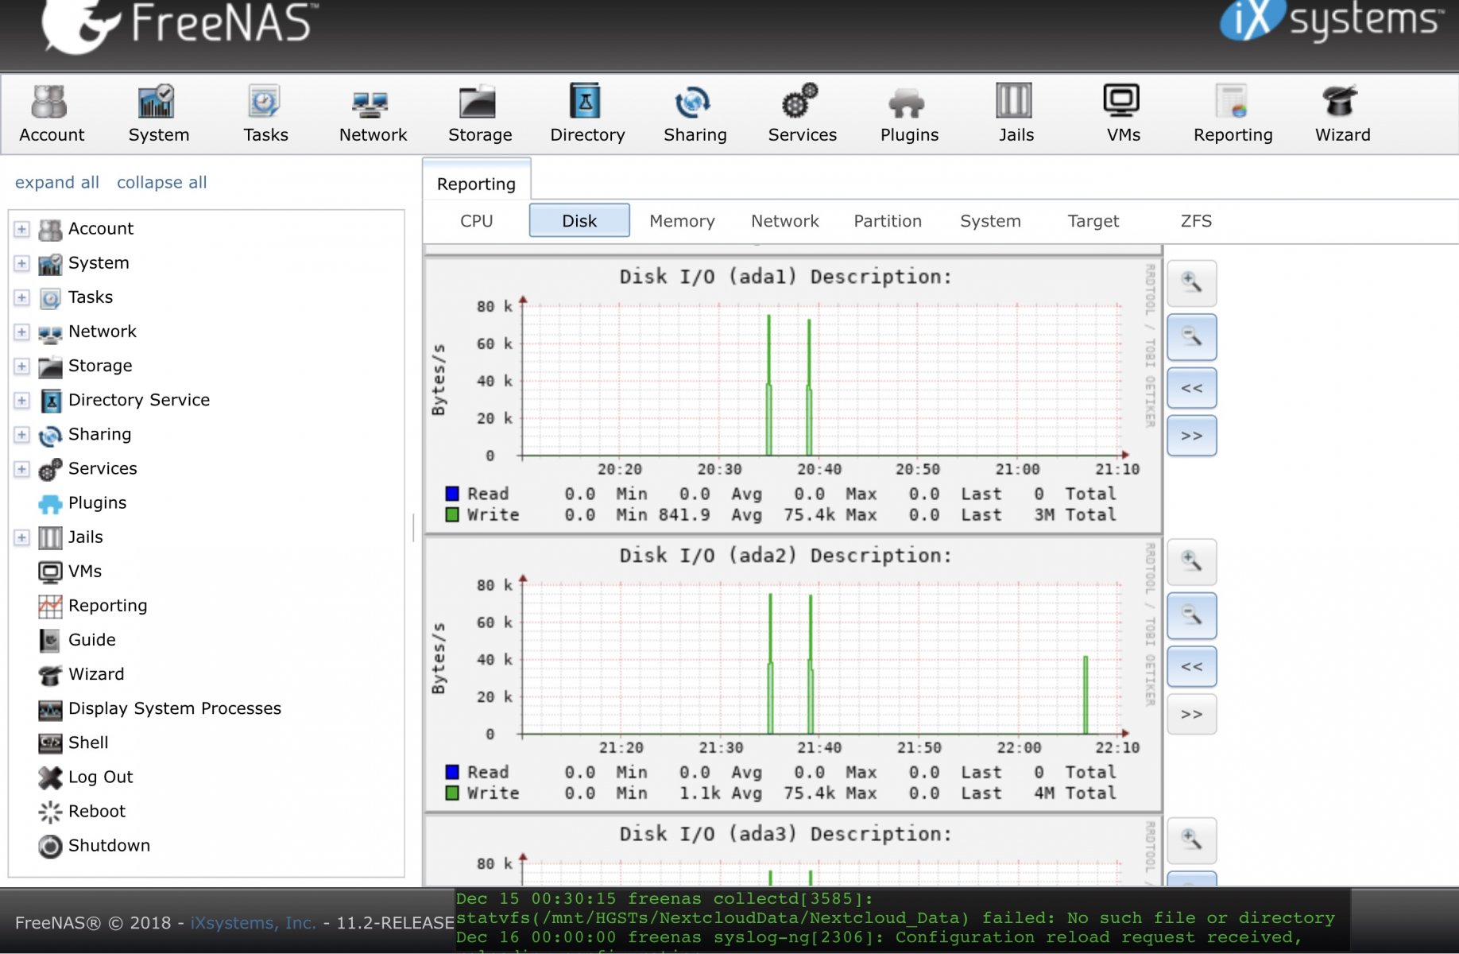The height and width of the screenshot is (954, 1459).
Task: Click Display System Processes icon in sidebar
Action: click(x=50, y=709)
